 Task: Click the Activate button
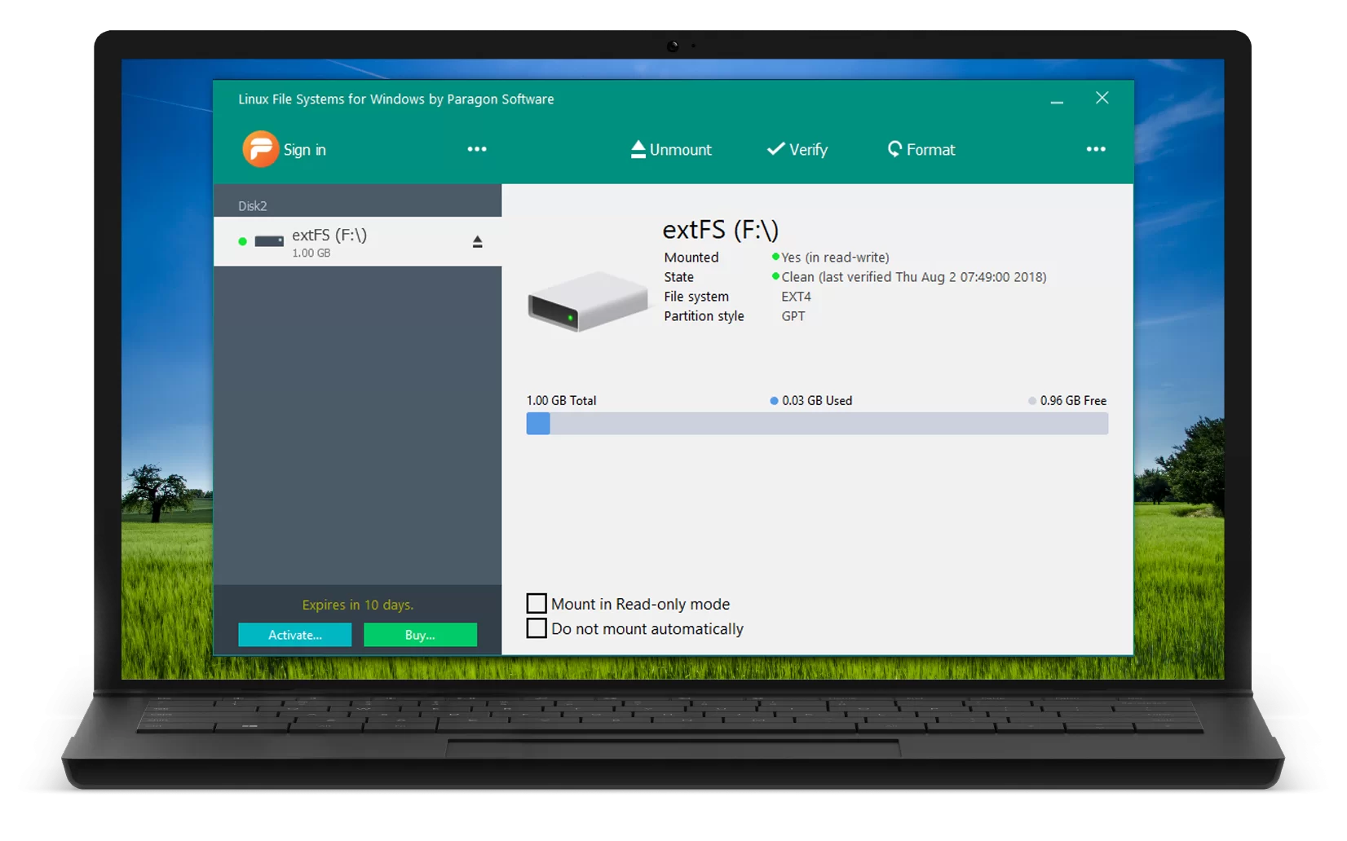point(294,635)
